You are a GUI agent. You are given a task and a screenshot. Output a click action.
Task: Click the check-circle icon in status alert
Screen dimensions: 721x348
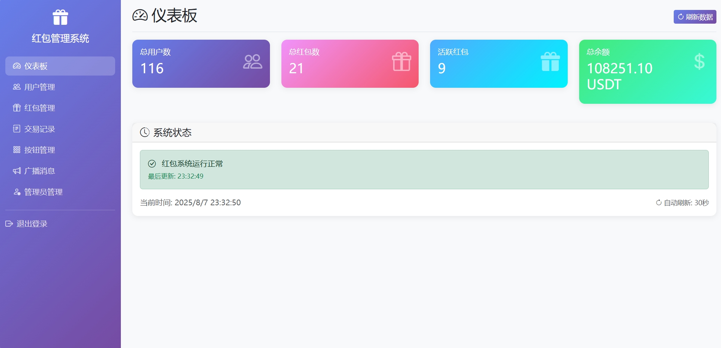pyautogui.click(x=152, y=164)
